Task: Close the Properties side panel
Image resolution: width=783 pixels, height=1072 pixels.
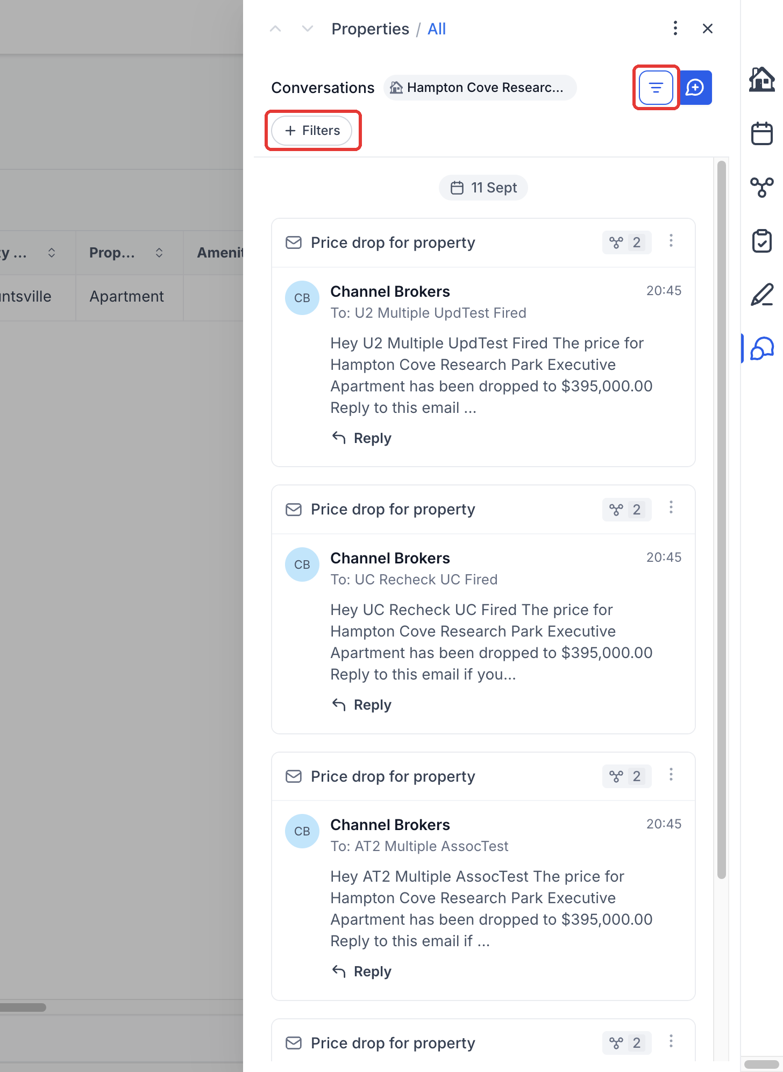Action: point(708,28)
